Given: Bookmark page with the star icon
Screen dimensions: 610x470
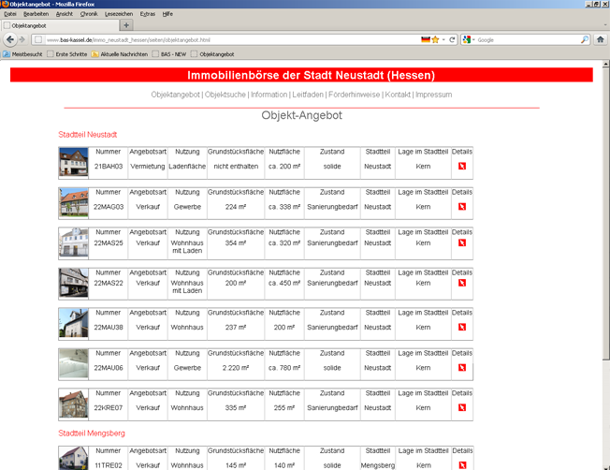Looking at the screenshot, I should [436, 40].
